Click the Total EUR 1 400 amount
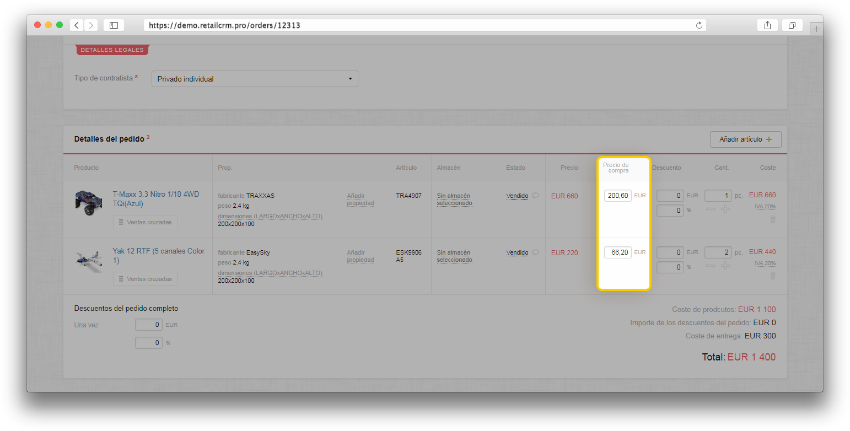This screenshot has width=850, height=431. point(751,357)
